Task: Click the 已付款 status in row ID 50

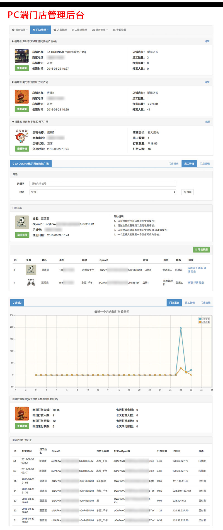Action: (202, 471)
